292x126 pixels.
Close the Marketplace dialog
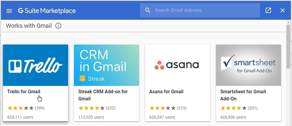[283, 10]
